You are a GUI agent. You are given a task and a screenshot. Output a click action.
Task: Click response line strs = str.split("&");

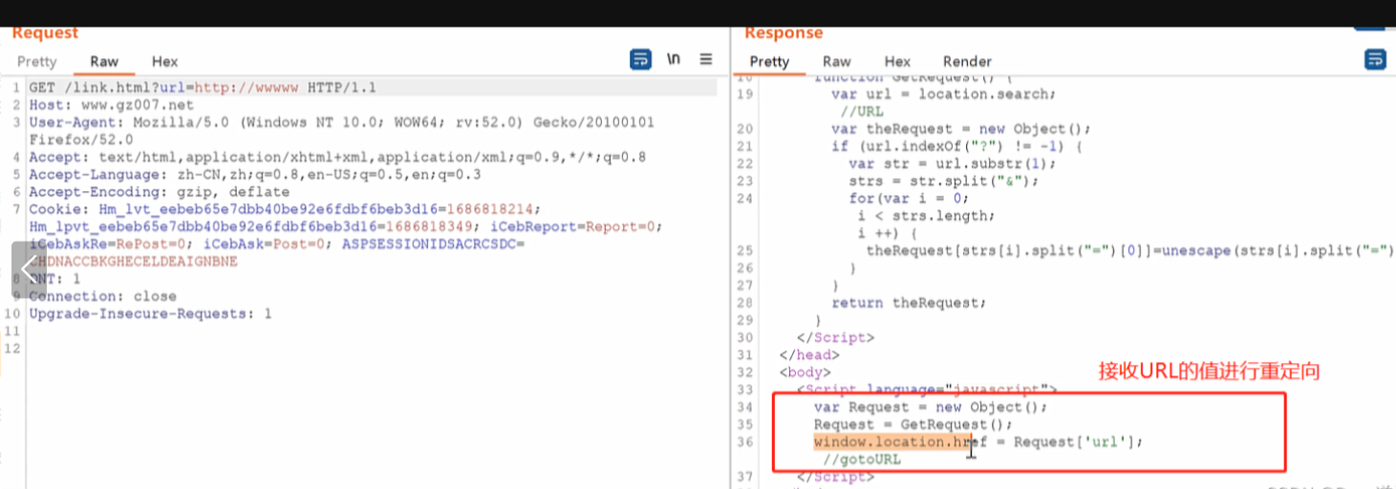(943, 181)
